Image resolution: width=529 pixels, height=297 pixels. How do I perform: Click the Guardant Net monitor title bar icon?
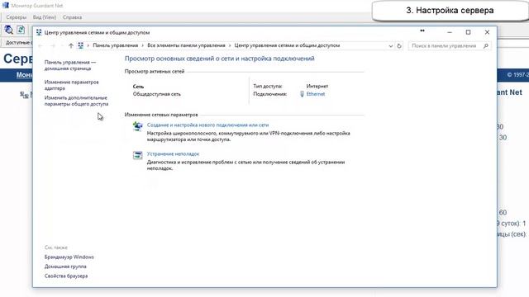pos(6,6)
